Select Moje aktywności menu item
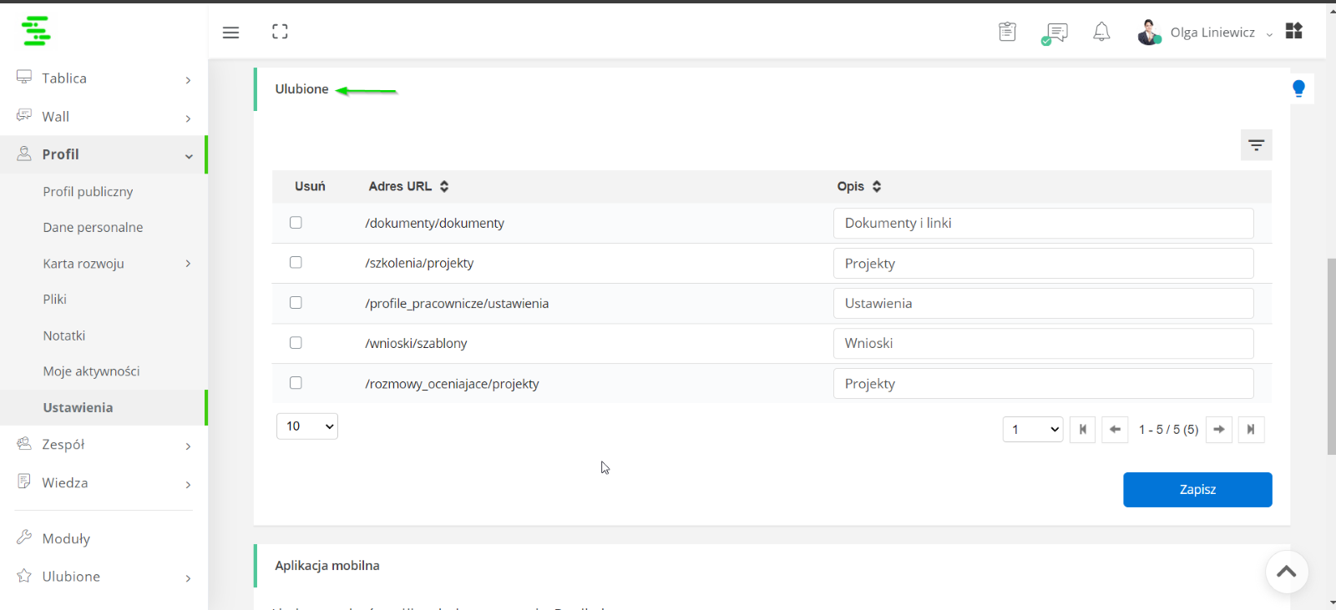The height and width of the screenshot is (610, 1336). click(91, 371)
